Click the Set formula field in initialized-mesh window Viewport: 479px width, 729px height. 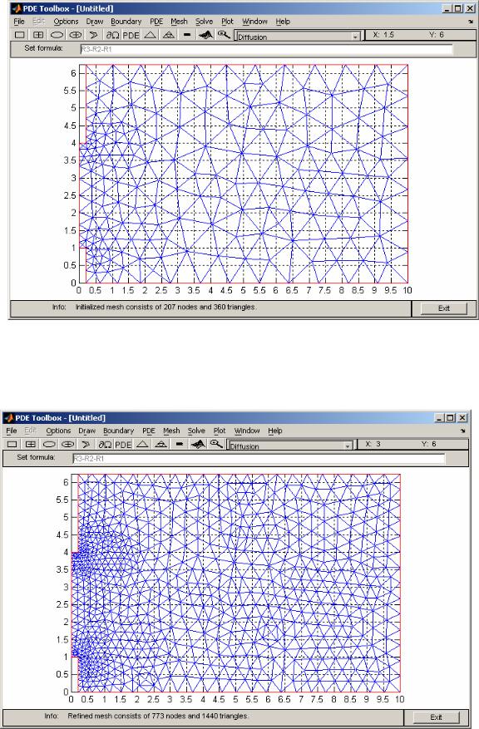pos(266,49)
